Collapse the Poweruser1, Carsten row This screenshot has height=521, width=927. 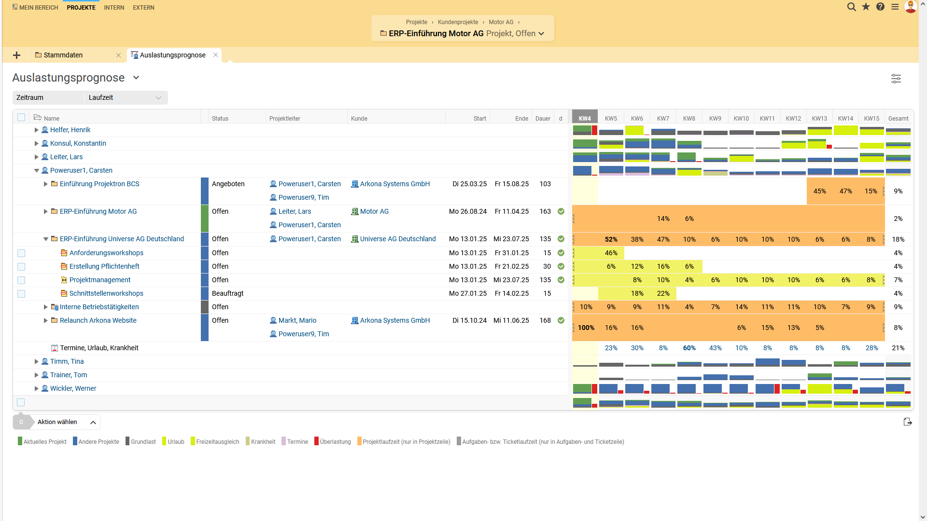click(36, 170)
